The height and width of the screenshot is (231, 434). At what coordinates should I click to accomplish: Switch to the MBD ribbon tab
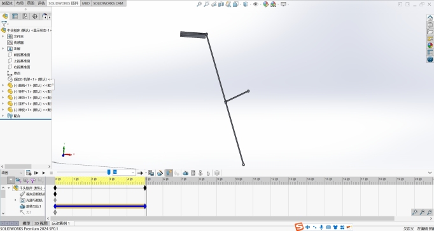(86, 3)
